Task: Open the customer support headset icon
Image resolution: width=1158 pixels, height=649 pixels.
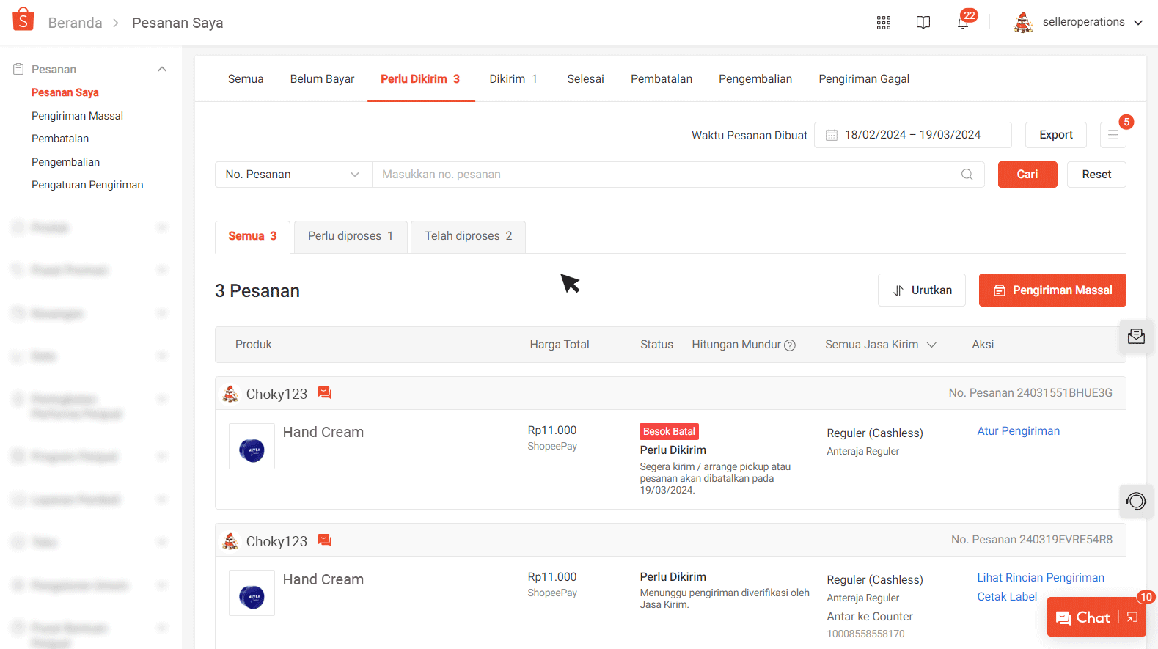Action: point(1137,502)
